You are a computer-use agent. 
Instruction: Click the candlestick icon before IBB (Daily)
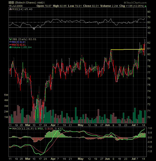(10, 39)
